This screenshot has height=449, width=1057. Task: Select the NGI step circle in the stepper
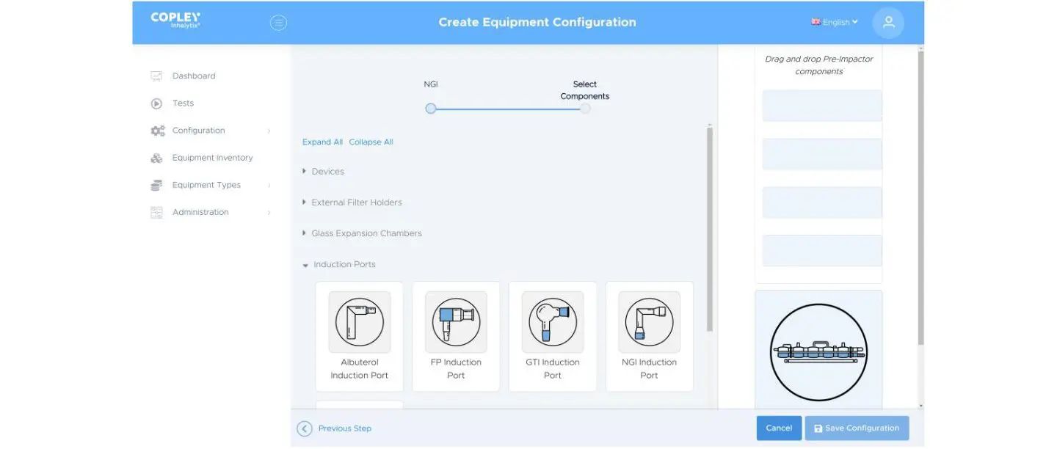[430, 108]
